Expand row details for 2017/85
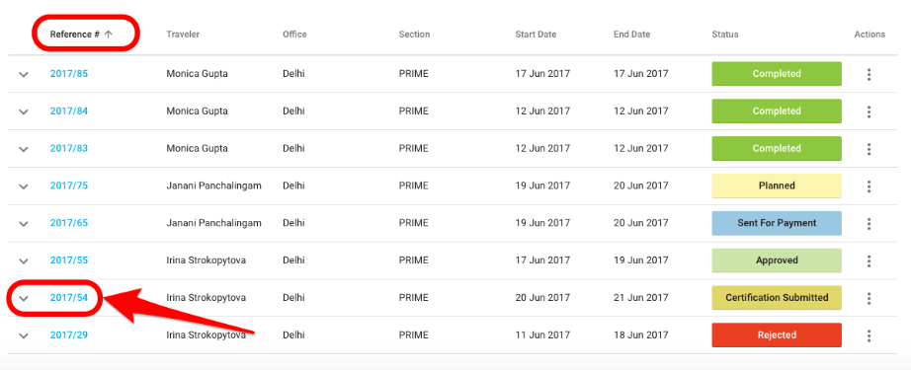Screen dimensions: 911x370 pos(24,74)
